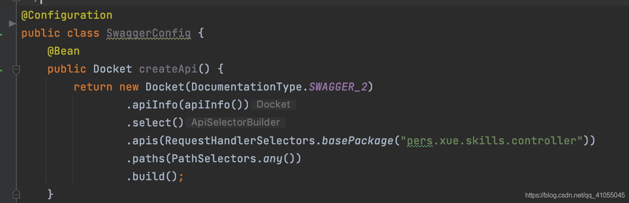The image size is (629, 203).
Task: Click the green change marker beside the class declaration
Action: [1, 35]
